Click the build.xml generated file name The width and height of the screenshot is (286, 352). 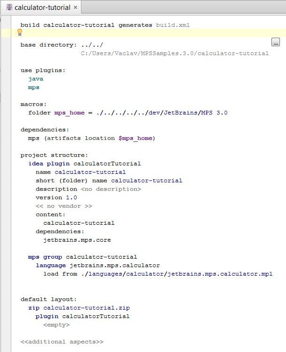(173, 25)
